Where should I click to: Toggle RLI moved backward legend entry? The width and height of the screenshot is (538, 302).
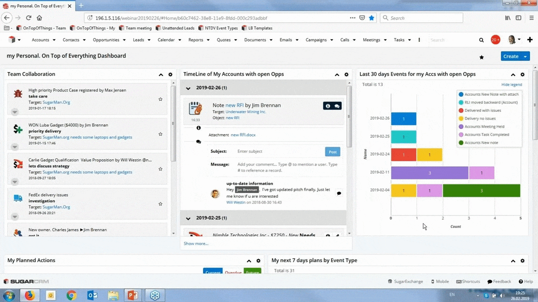click(488, 102)
